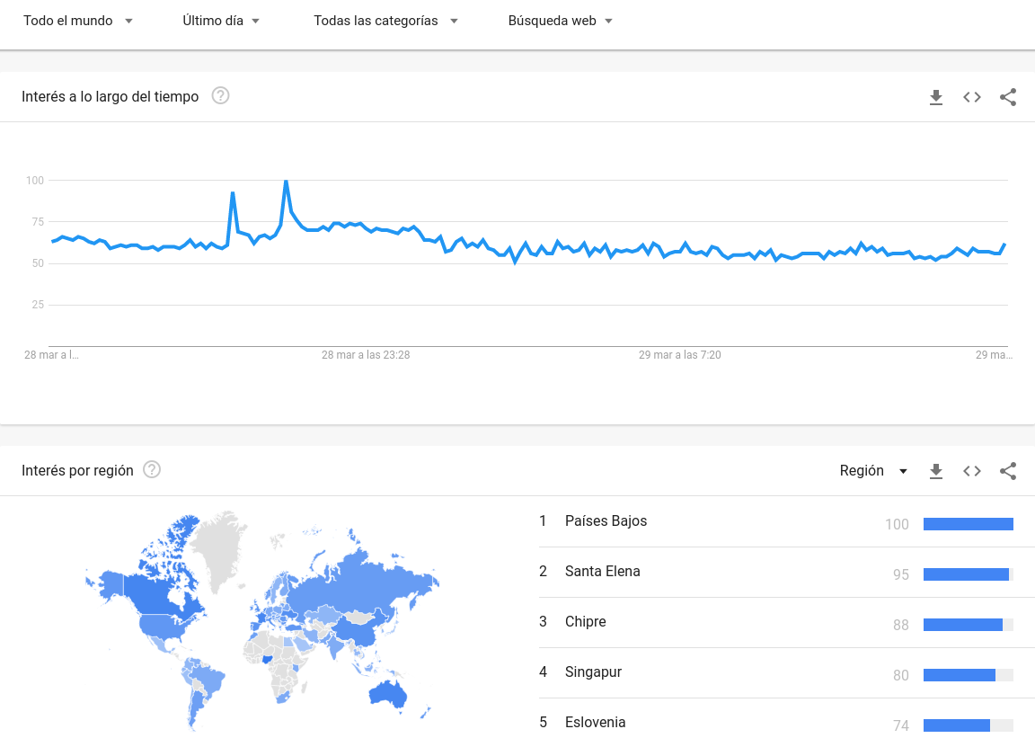Expand the Último día time range selector

(221, 20)
